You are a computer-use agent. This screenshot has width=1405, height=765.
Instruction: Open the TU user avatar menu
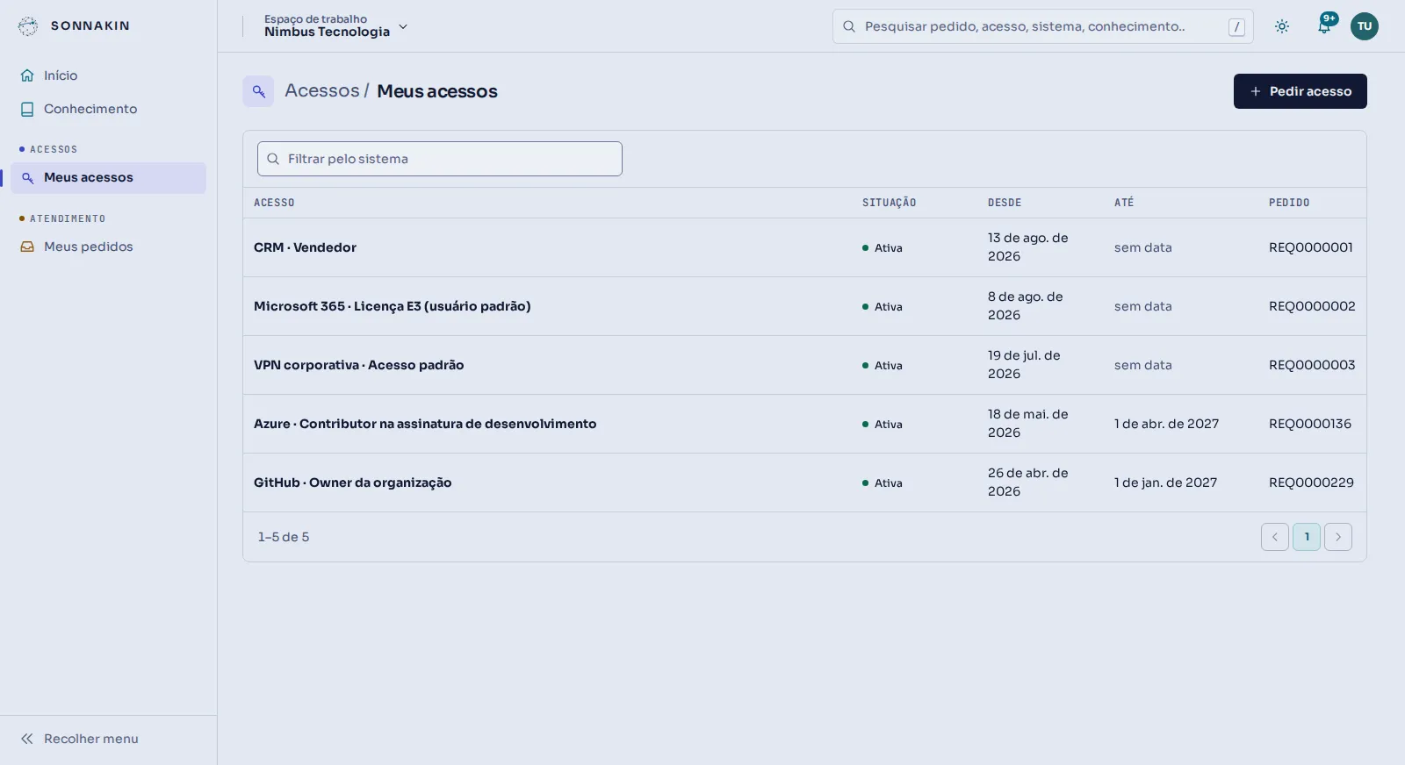[1365, 26]
